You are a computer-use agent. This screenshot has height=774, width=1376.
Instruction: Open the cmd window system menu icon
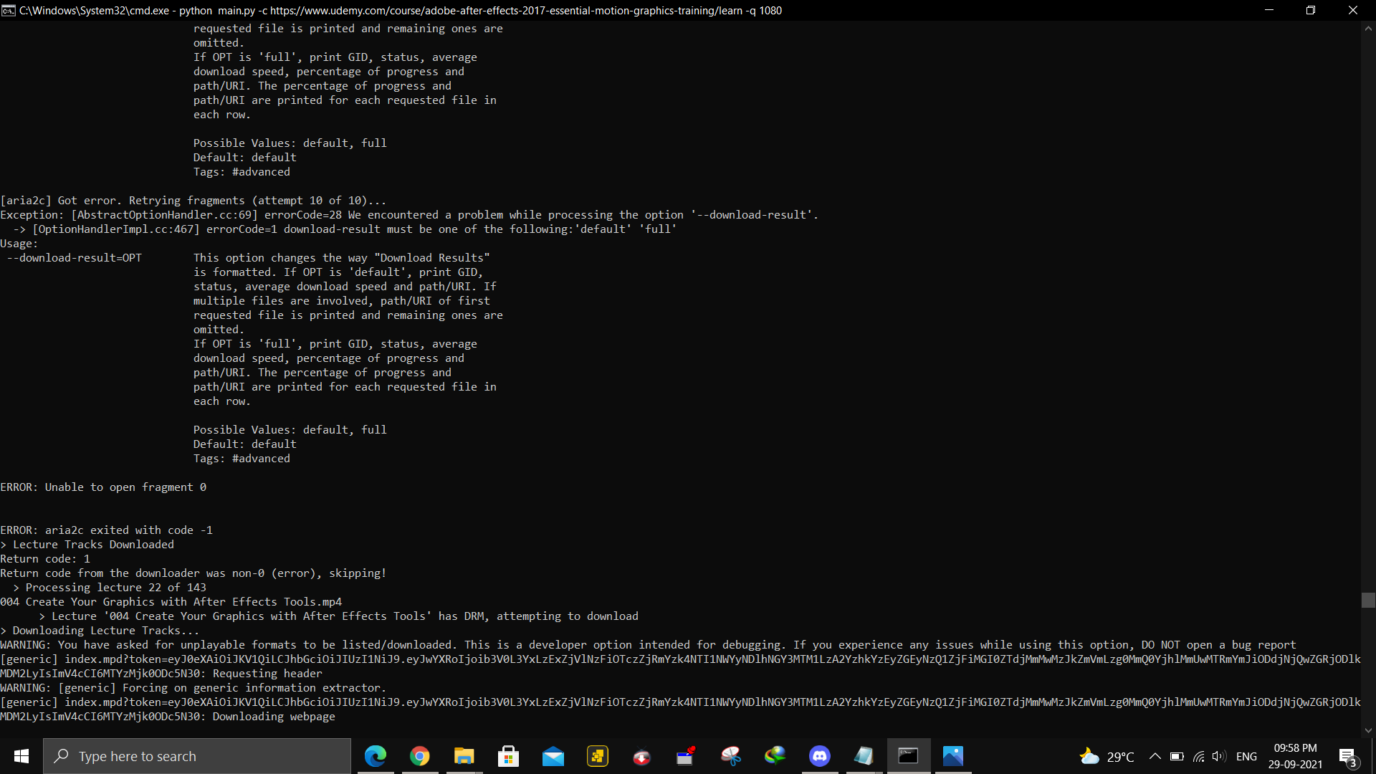point(9,10)
